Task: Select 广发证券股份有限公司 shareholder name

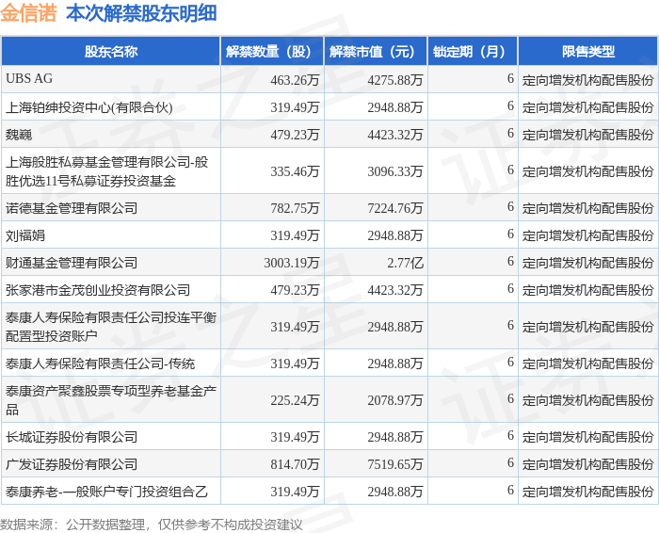Action: tap(72, 464)
